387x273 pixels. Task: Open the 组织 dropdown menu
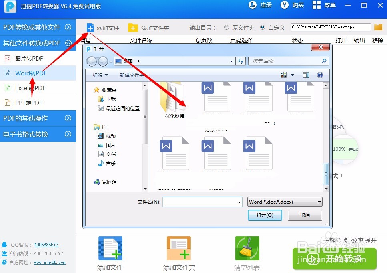(x=100, y=75)
